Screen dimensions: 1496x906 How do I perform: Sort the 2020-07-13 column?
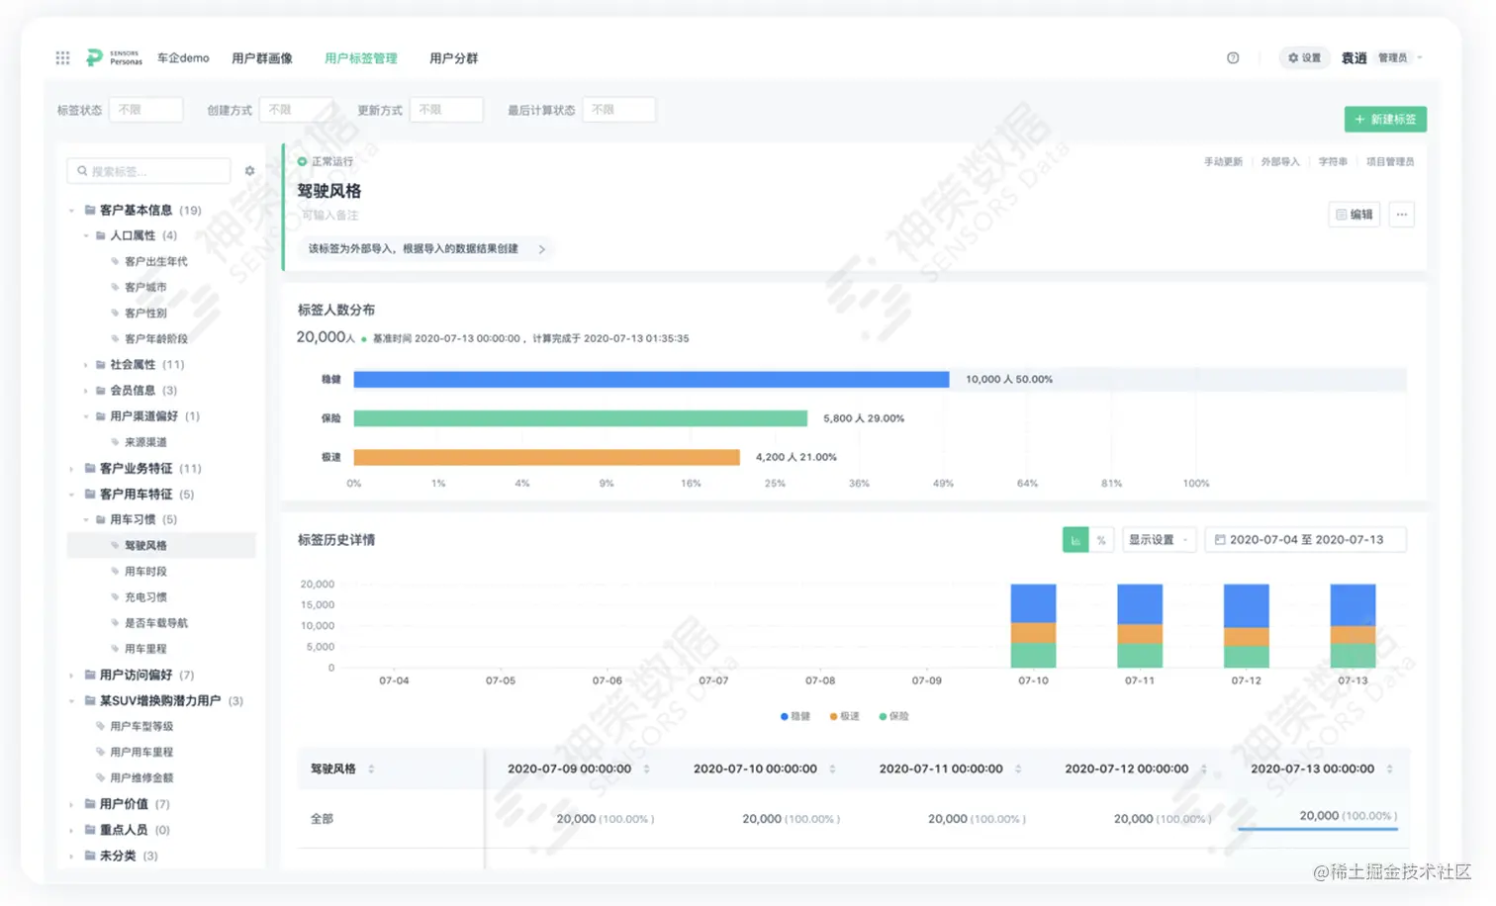tap(1389, 769)
